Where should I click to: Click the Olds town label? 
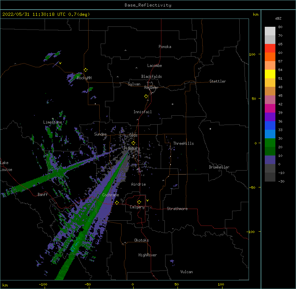click(x=133, y=135)
